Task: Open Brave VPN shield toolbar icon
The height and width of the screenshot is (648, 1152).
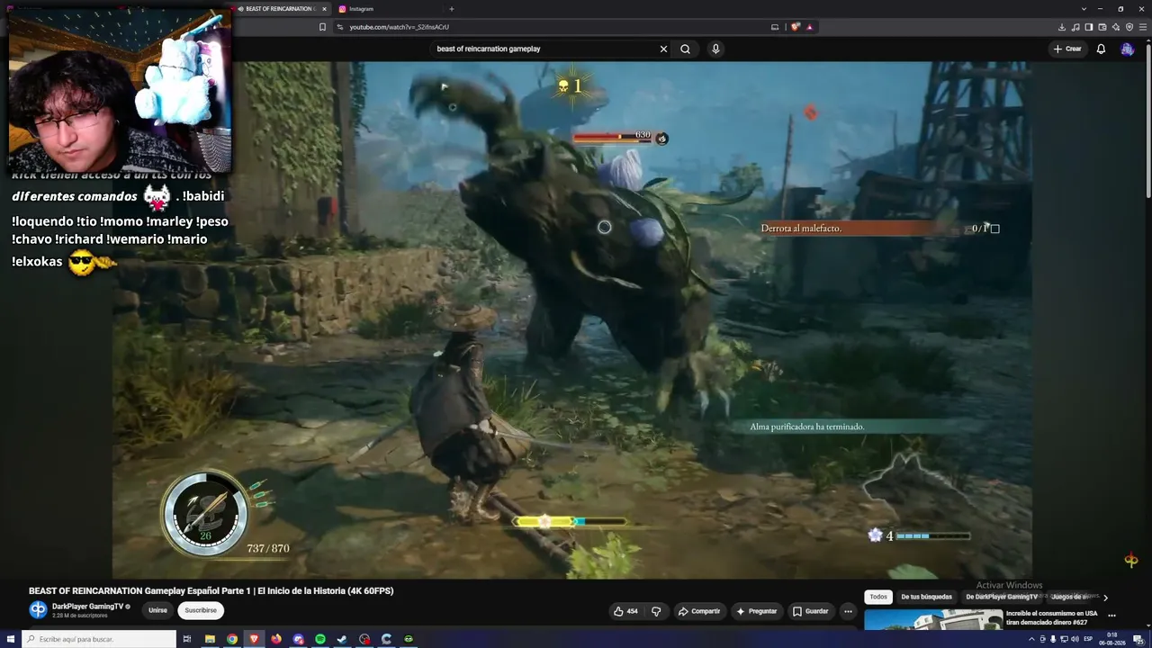Action: click(x=1129, y=27)
